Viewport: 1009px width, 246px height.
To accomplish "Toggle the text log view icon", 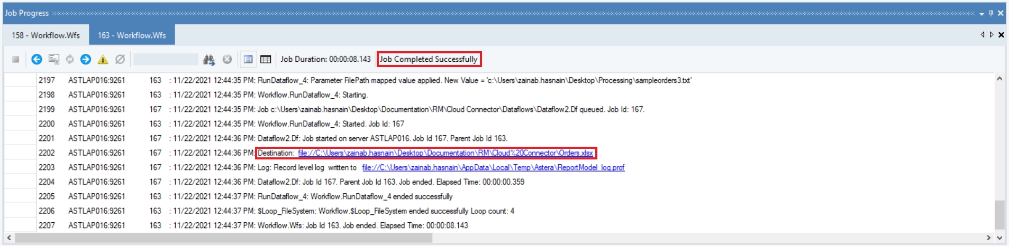I will [248, 60].
